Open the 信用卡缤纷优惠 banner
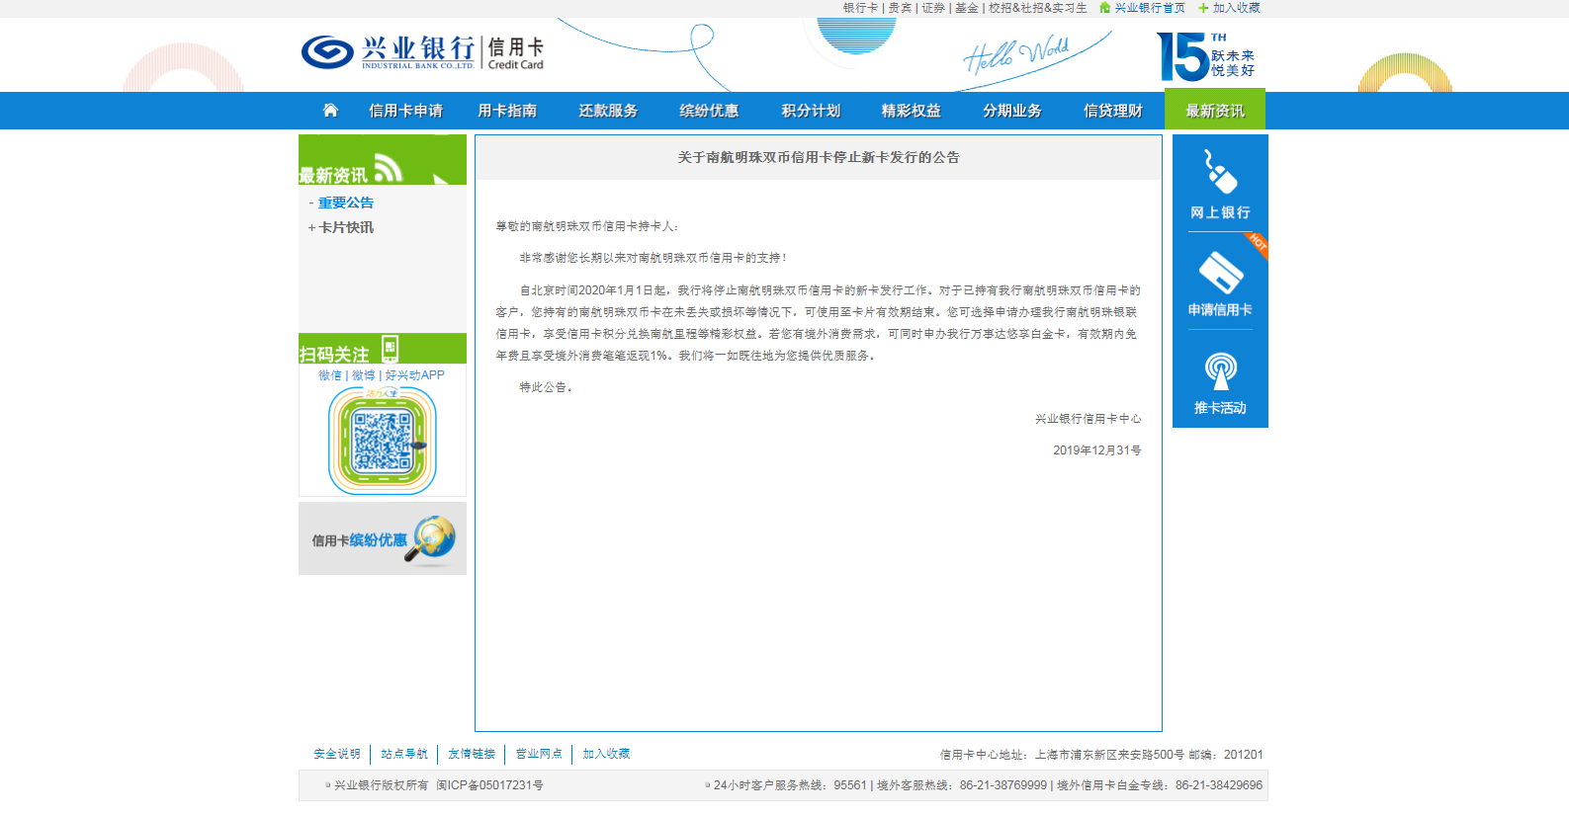 click(x=383, y=538)
